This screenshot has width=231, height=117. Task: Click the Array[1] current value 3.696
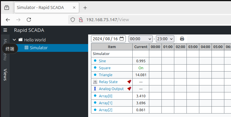(x=141, y=103)
